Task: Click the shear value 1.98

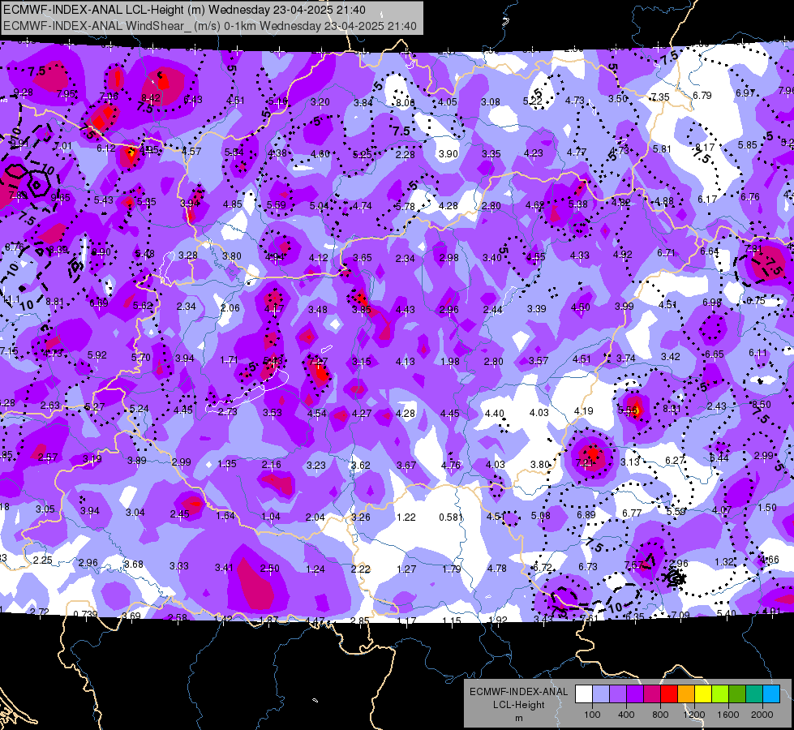Action: pos(450,361)
